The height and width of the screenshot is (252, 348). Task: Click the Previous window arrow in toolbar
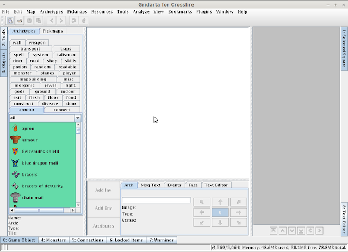tap(52, 21)
